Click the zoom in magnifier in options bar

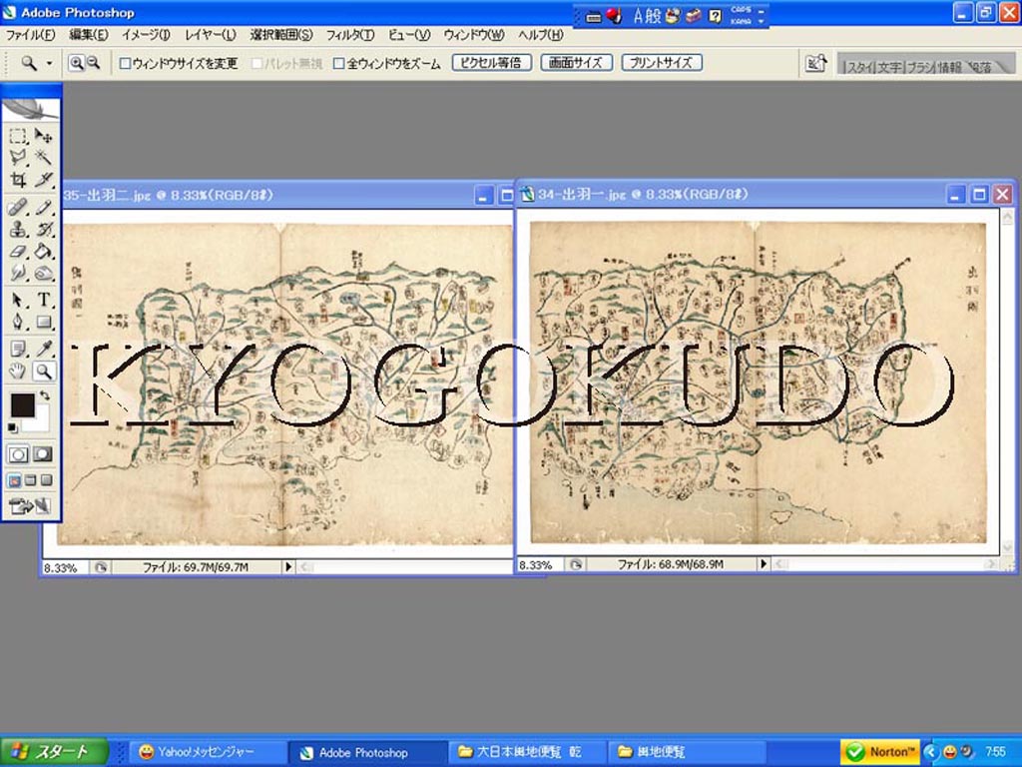[x=76, y=63]
